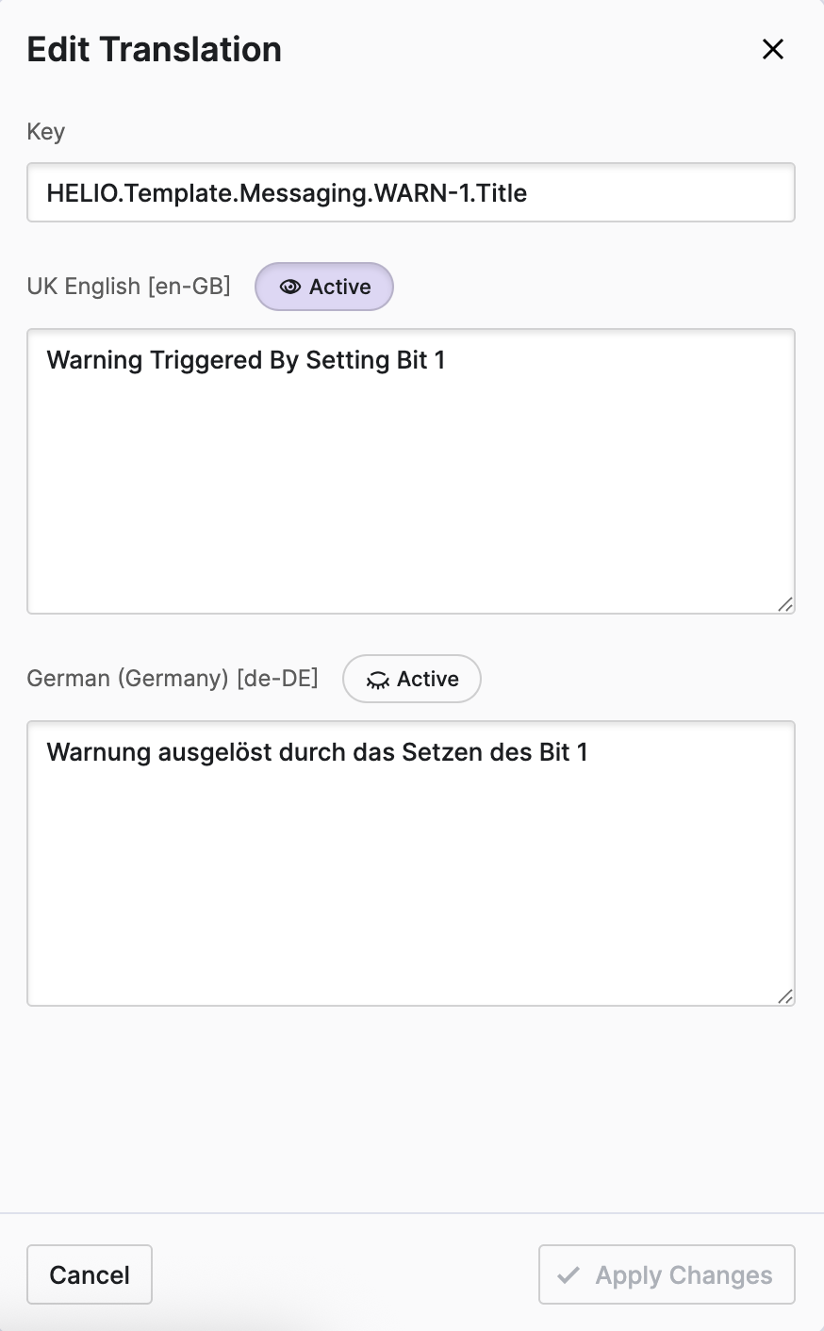Viewport: 824px width, 1331px height.
Task: Close the Edit Translation dialog
Action: 773,49
